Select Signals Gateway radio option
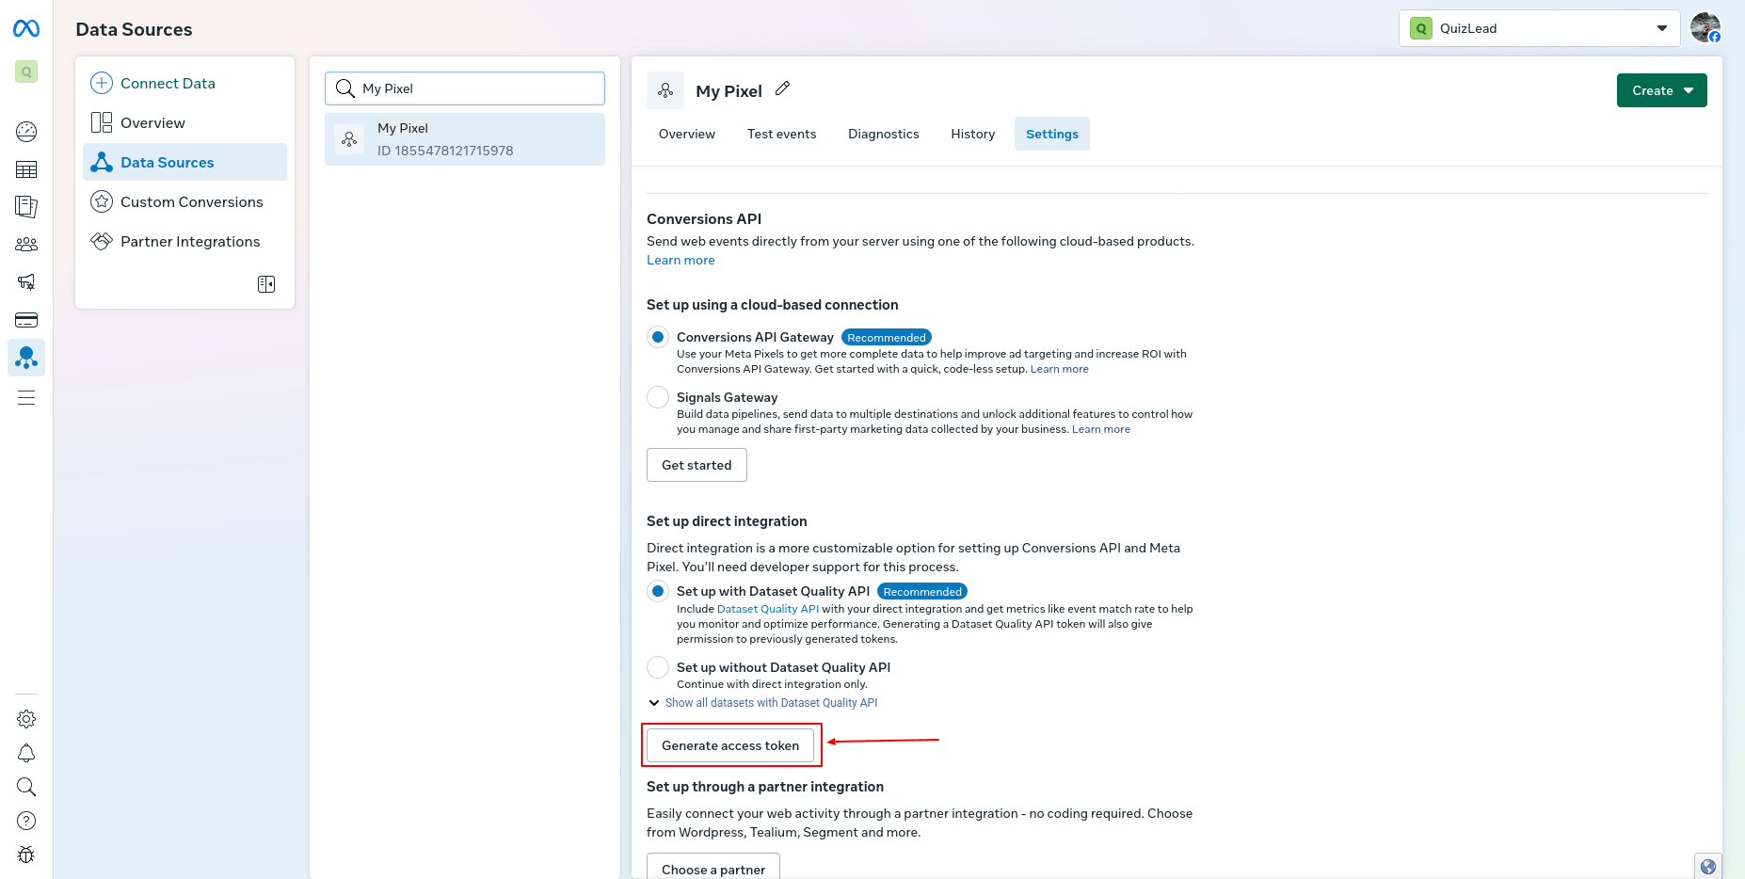 click(x=658, y=397)
